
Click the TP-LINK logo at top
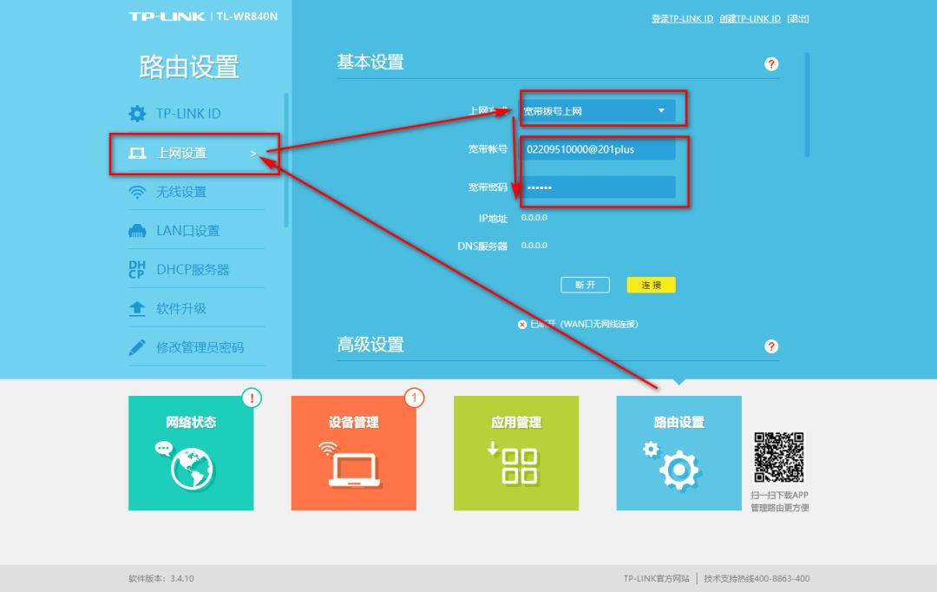click(167, 16)
